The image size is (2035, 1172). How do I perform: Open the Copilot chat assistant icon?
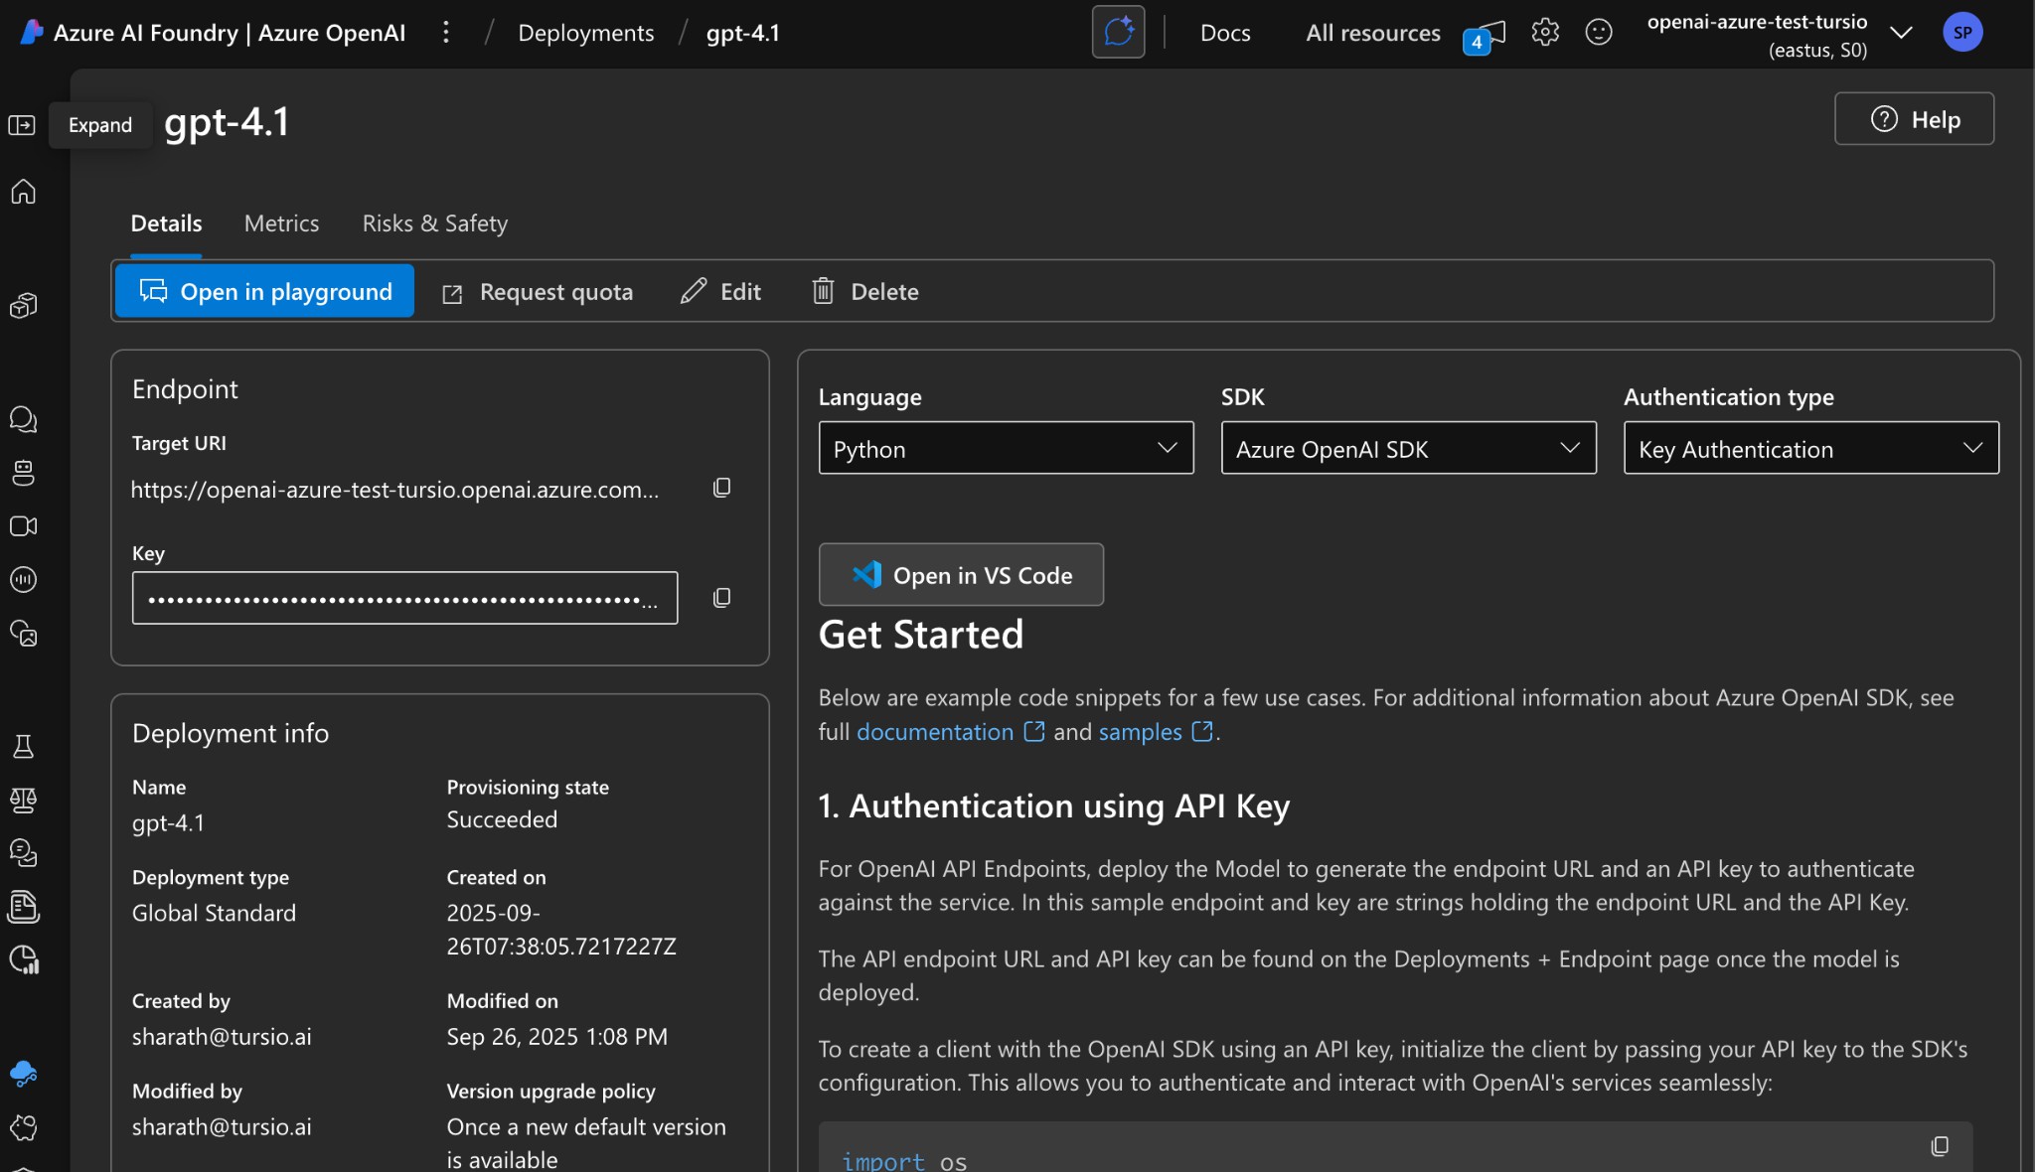(x=1118, y=32)
